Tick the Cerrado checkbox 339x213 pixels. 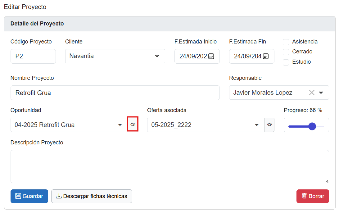pos(286,52)
